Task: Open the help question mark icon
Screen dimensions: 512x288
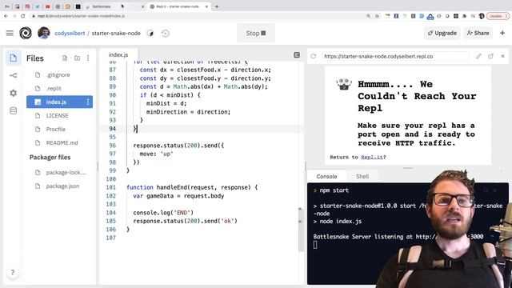Action: pos(13,272)
